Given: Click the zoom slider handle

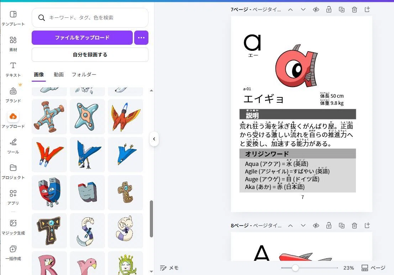Looking at the screenshot, I should 295,268.
